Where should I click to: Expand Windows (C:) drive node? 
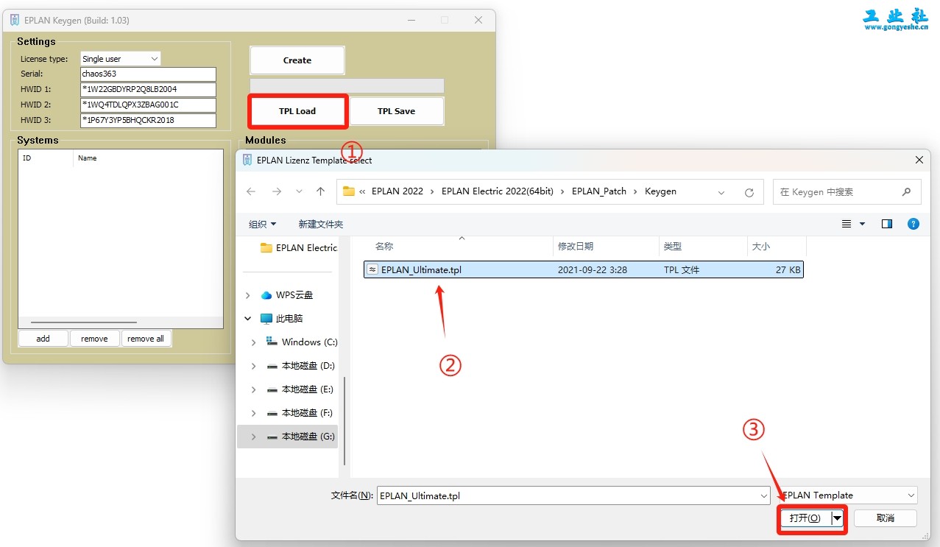pyautogui.click(x=254, y=342)
